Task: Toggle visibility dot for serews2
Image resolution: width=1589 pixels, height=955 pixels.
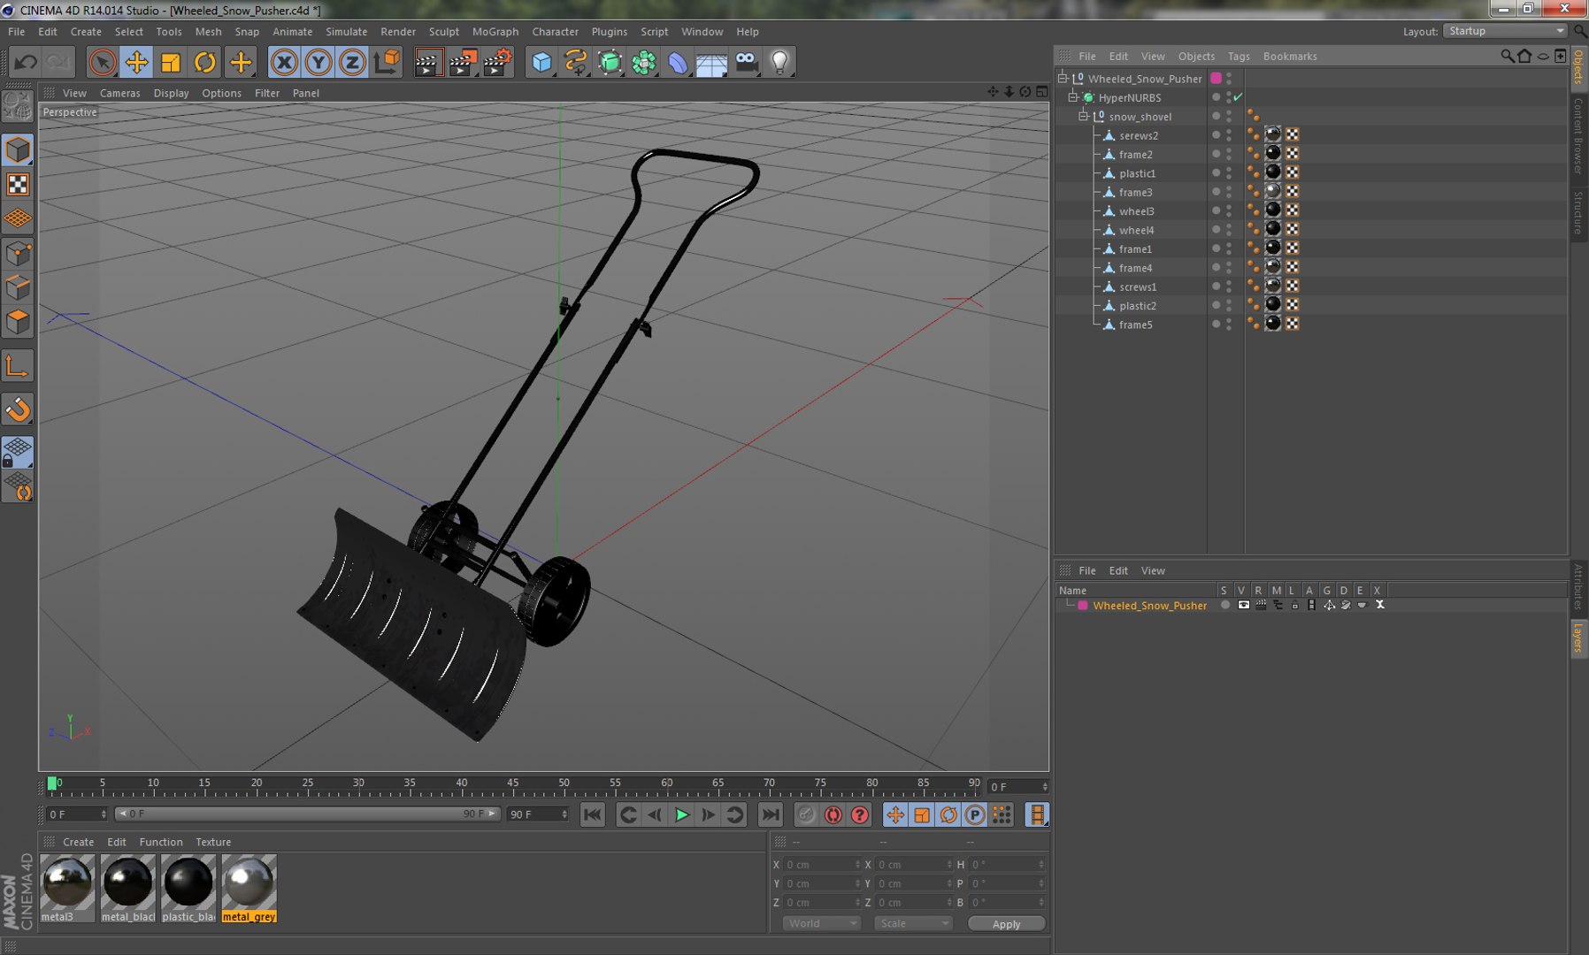Action: tap(1216, 134)
